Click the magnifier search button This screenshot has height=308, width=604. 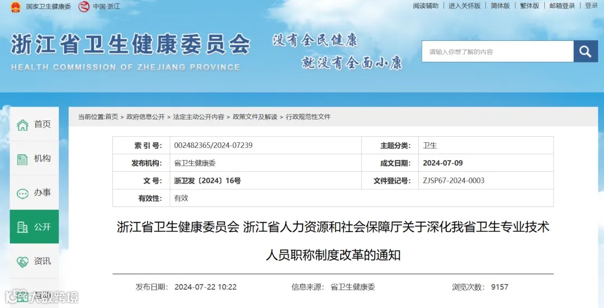(586, 51)
